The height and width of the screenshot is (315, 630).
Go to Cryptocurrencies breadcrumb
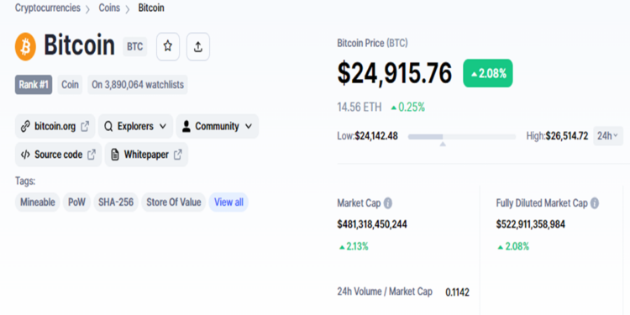pyautogui.click(x=48, y=8)
